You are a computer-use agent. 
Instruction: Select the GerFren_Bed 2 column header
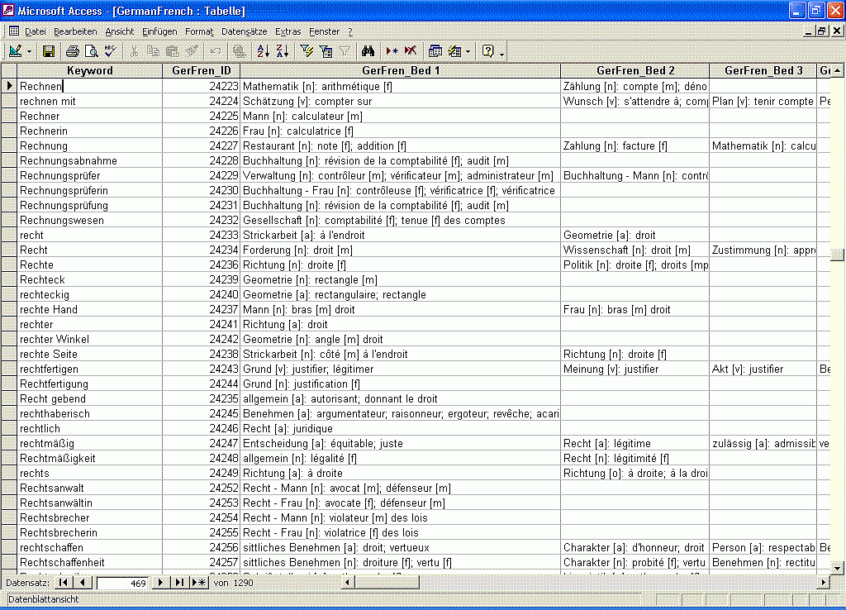(x=635, y=70)
